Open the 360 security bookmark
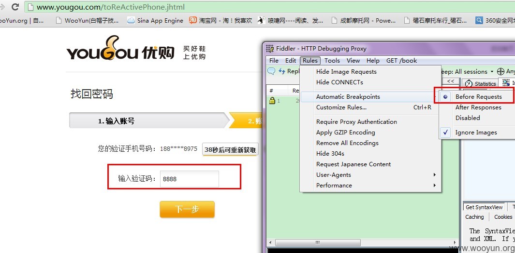 pos(495,20)
